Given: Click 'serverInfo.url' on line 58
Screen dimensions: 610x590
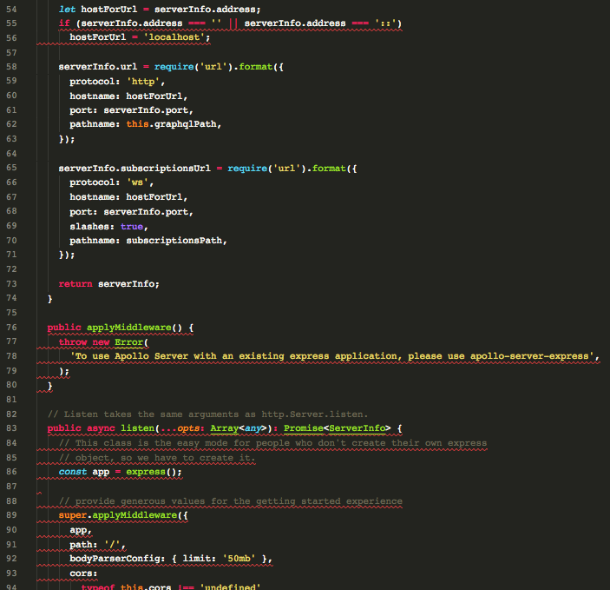Looking at the screenshot, I should coord(98,67).
